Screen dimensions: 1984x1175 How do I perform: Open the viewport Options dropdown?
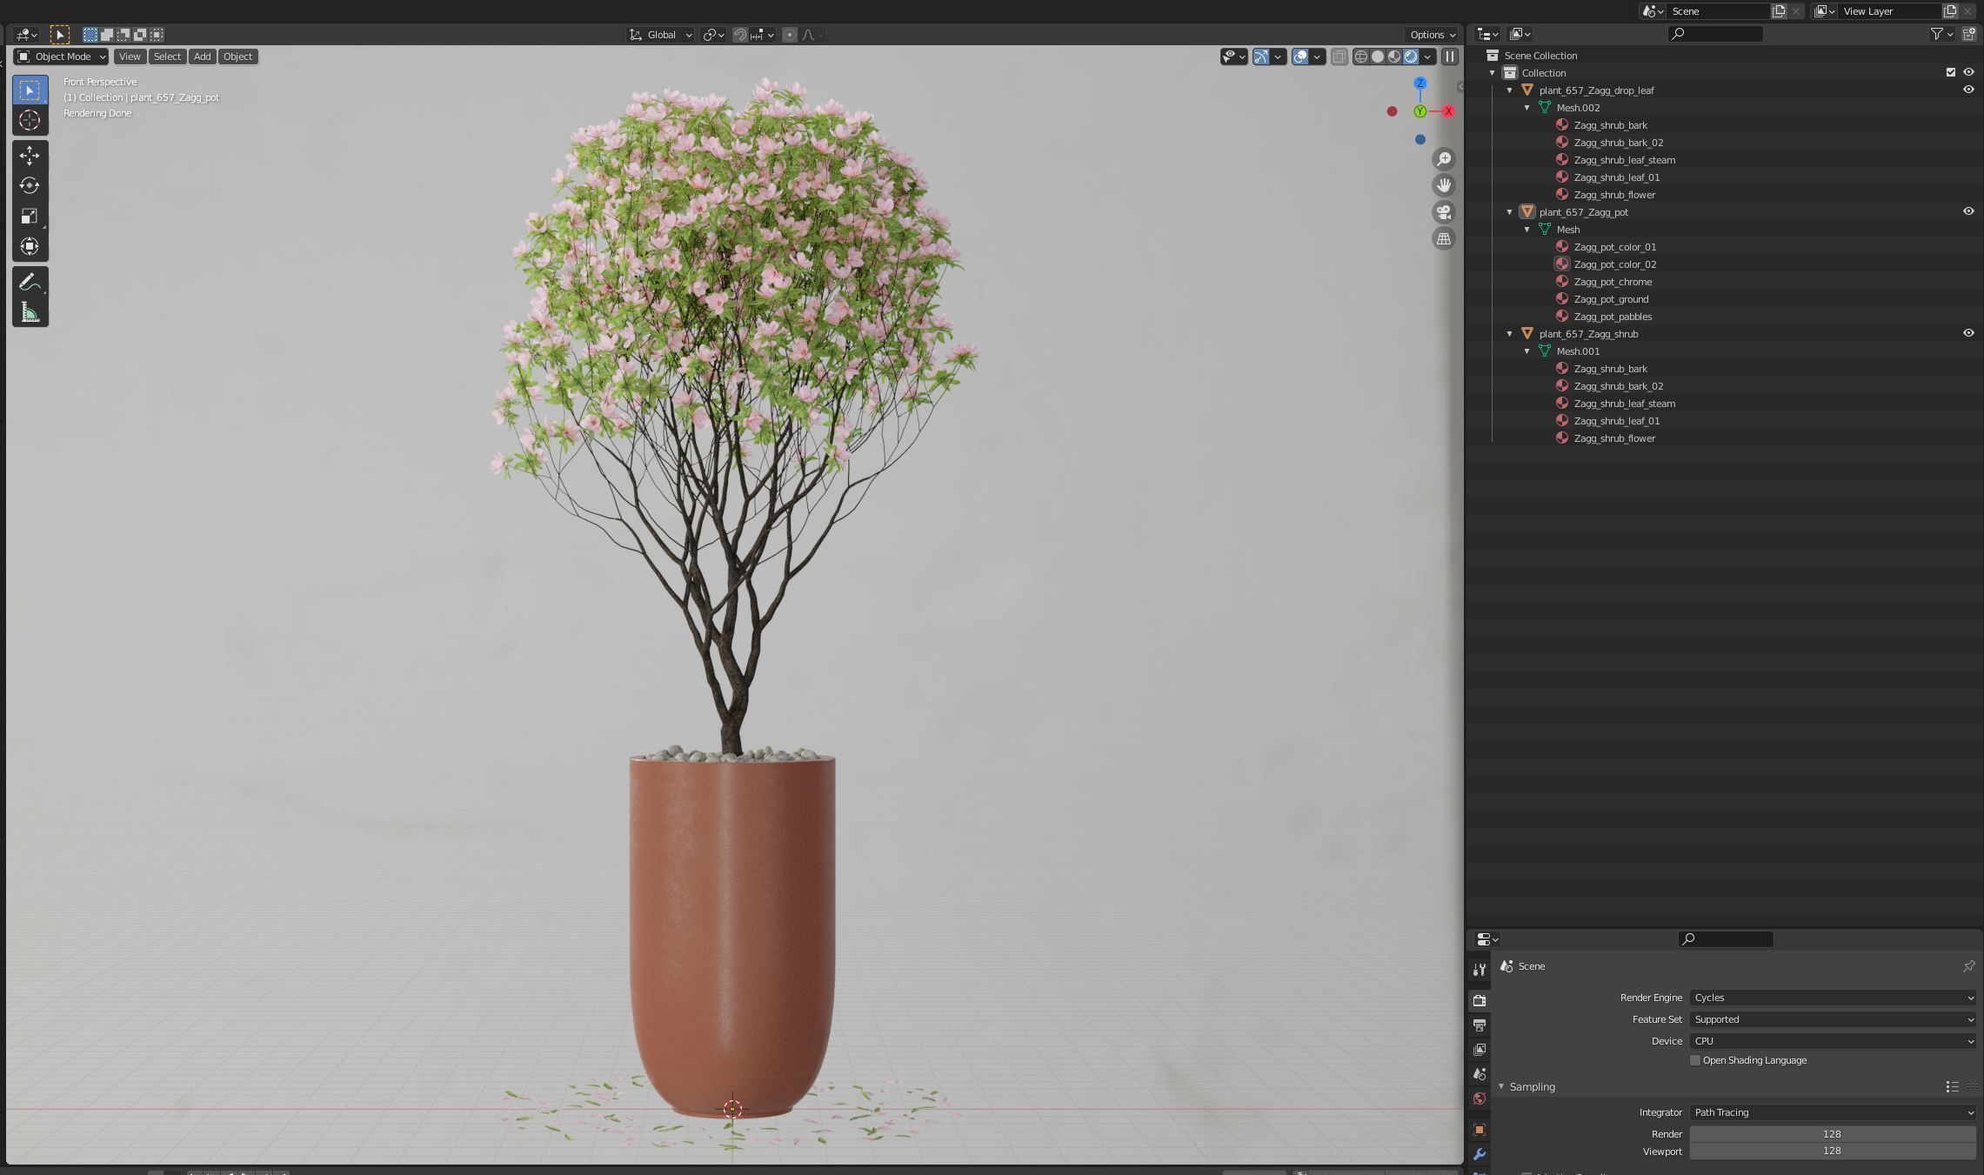coord(1433,35)
